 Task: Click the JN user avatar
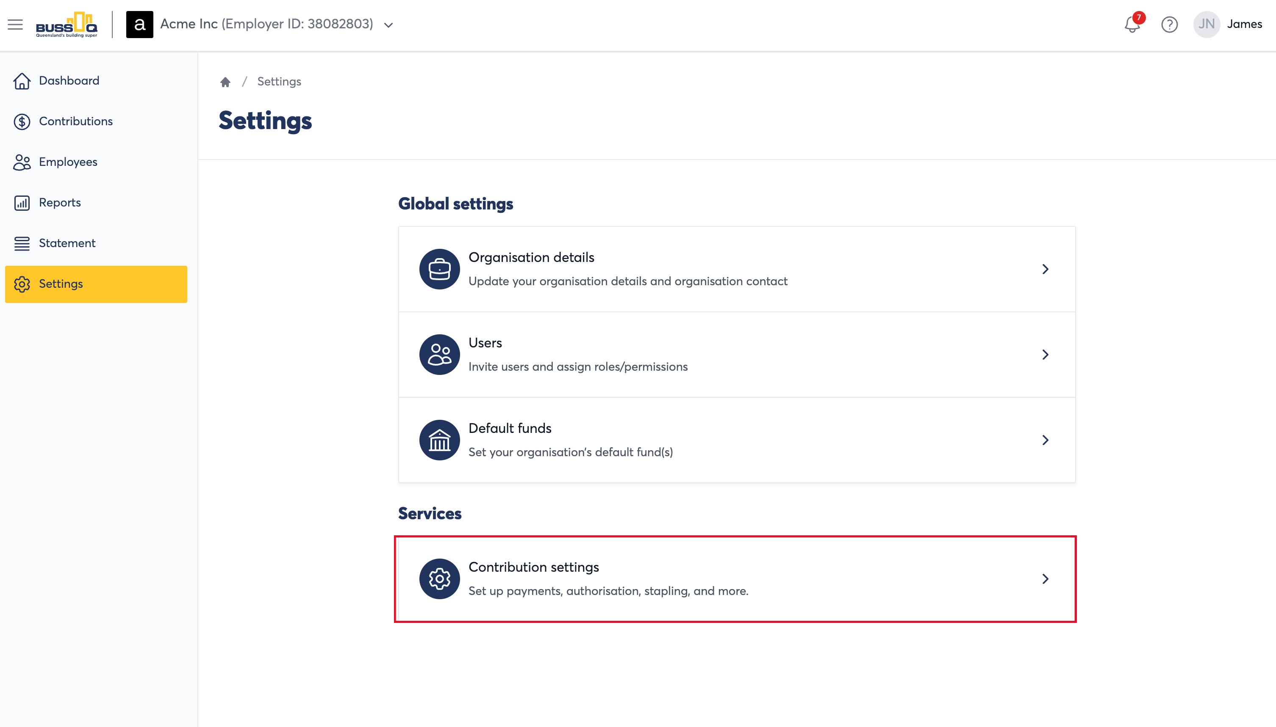tap(1206, 24)
